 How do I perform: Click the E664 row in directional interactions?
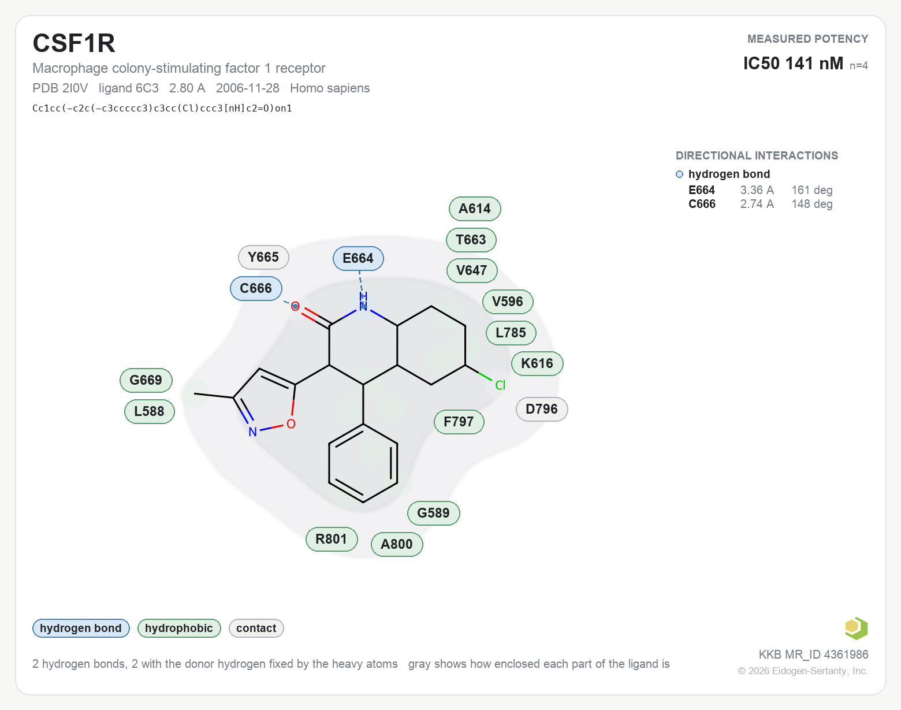(760, 190)
